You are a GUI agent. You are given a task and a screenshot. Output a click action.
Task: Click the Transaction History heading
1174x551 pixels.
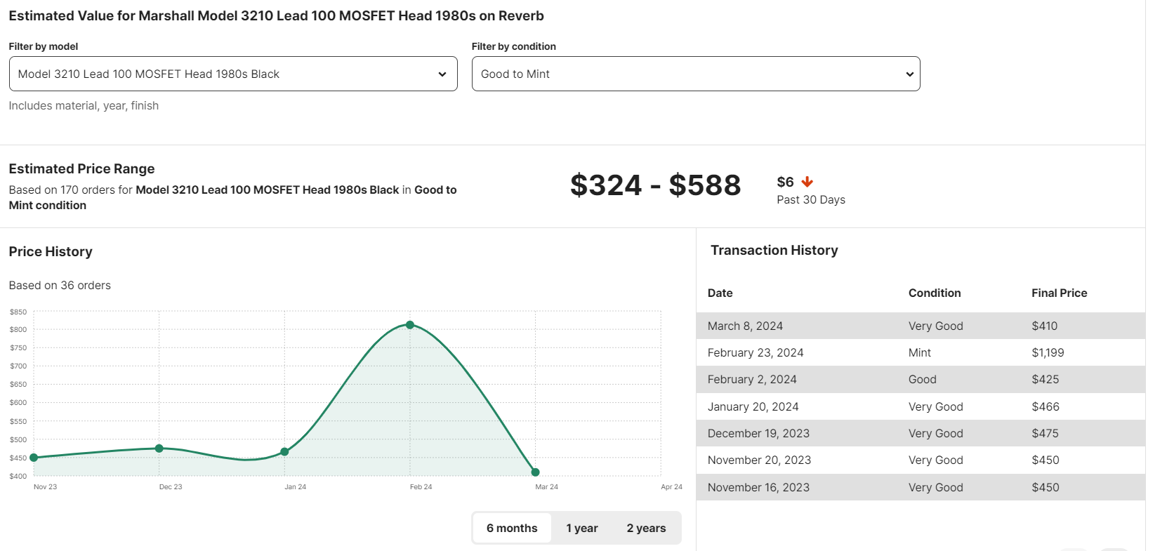(x=774, y=250)
